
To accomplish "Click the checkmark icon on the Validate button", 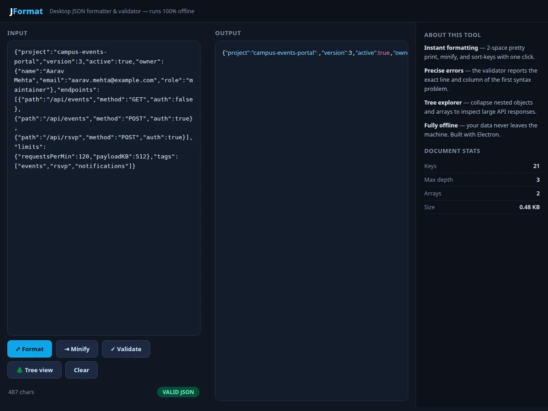I will 113,349.
